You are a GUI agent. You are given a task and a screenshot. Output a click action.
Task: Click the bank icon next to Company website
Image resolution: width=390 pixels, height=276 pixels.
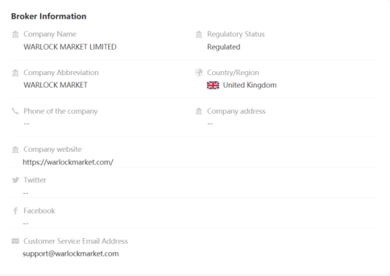pos(16,149)
